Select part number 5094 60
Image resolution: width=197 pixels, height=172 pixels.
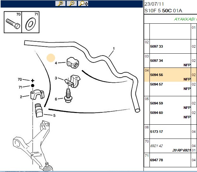156,113
